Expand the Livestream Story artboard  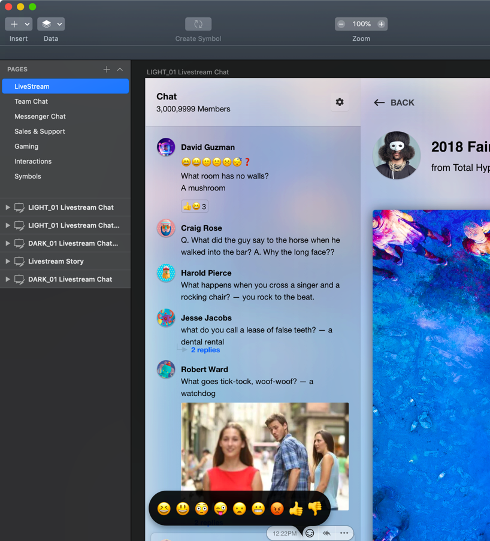pos(8,261)
